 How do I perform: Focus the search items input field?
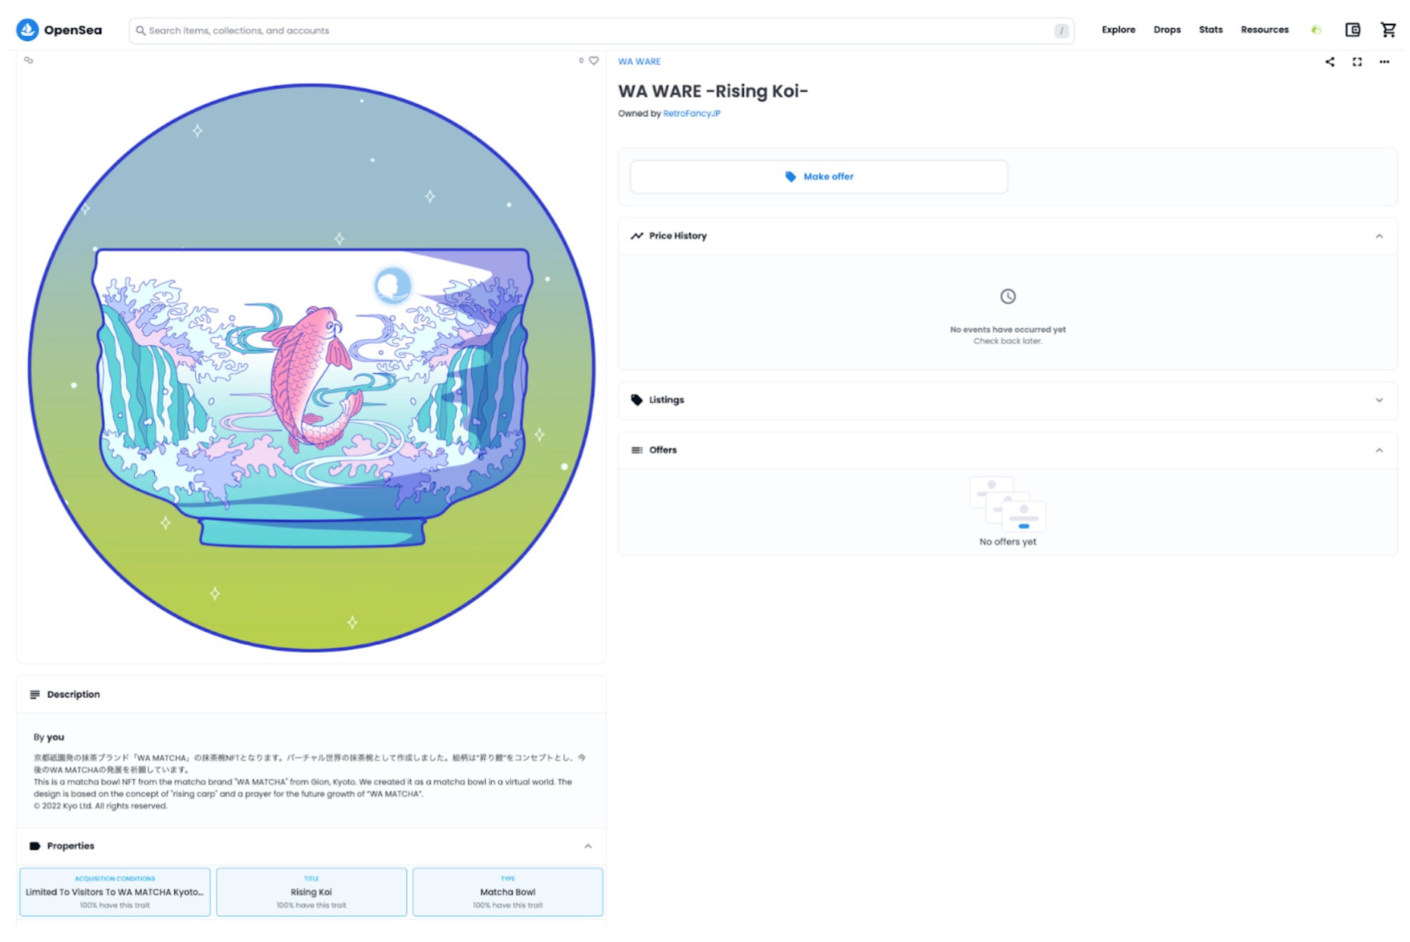click(x=601, y=30)
